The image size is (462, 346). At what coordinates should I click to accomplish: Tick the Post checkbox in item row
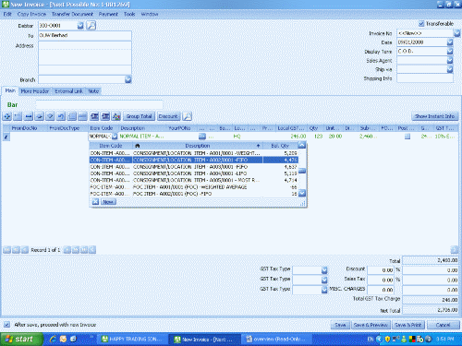coord(407,137)
